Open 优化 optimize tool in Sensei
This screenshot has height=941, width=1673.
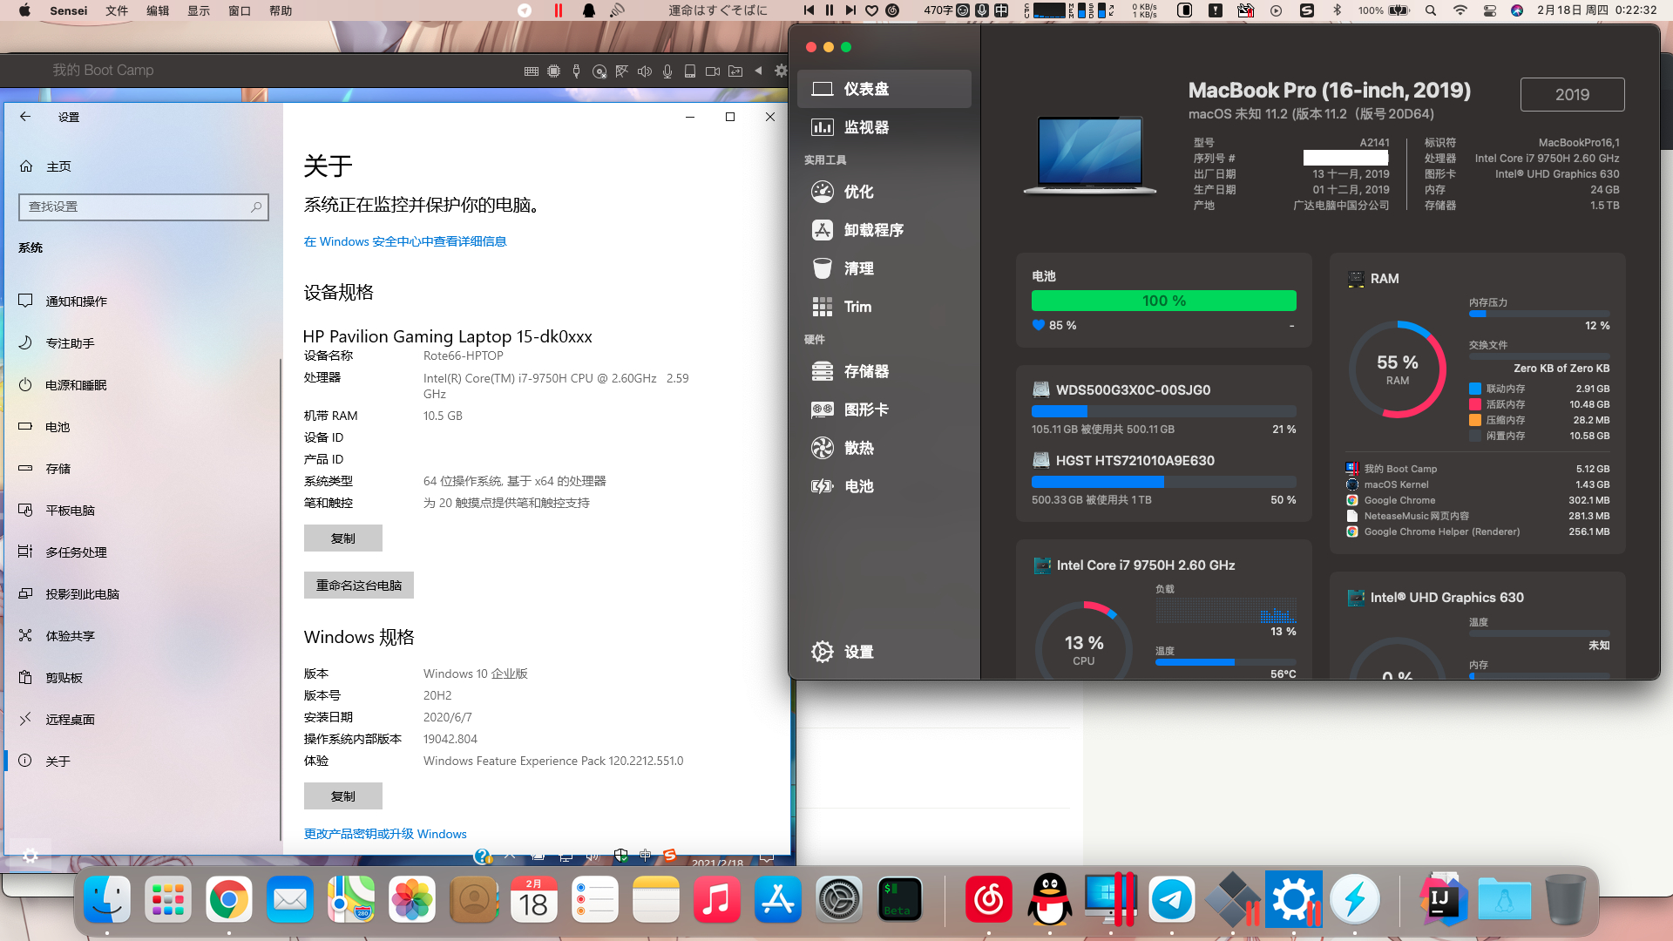tap(884, 192)
